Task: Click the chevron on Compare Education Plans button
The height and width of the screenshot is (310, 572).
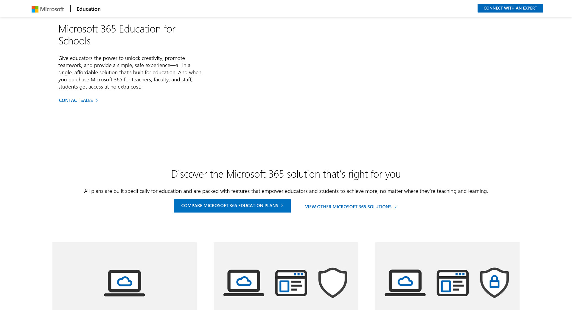Action: (x=282, y=206)
